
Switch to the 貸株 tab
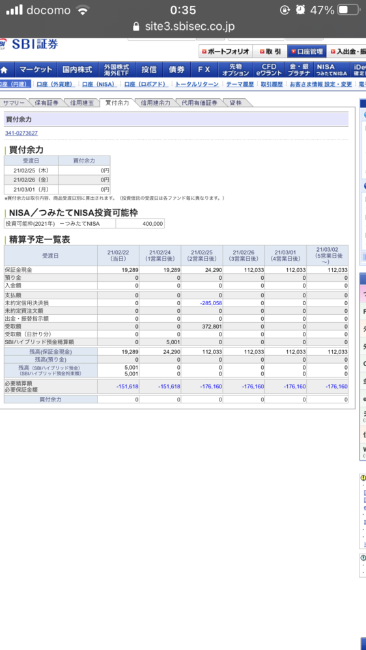click(235, 103)
